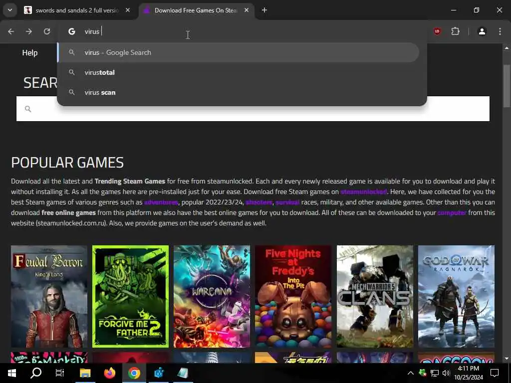This screenshot has width=511, height=383.
Task: Open Five Nights at Freddy's Into The Pit
Action: pos(293,296)
